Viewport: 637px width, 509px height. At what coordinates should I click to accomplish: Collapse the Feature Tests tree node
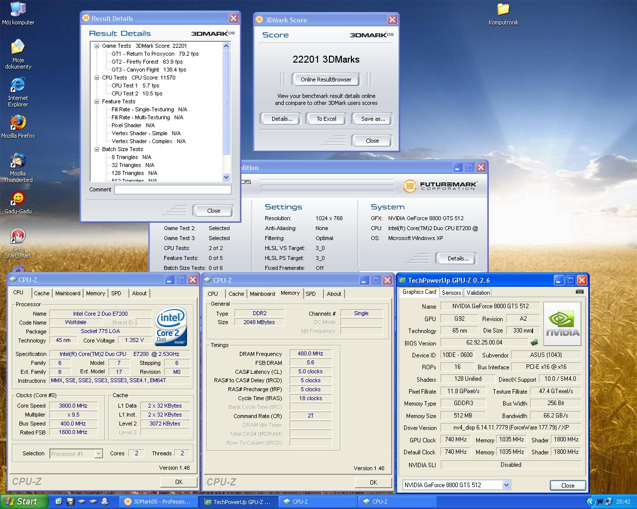[97, 101]
